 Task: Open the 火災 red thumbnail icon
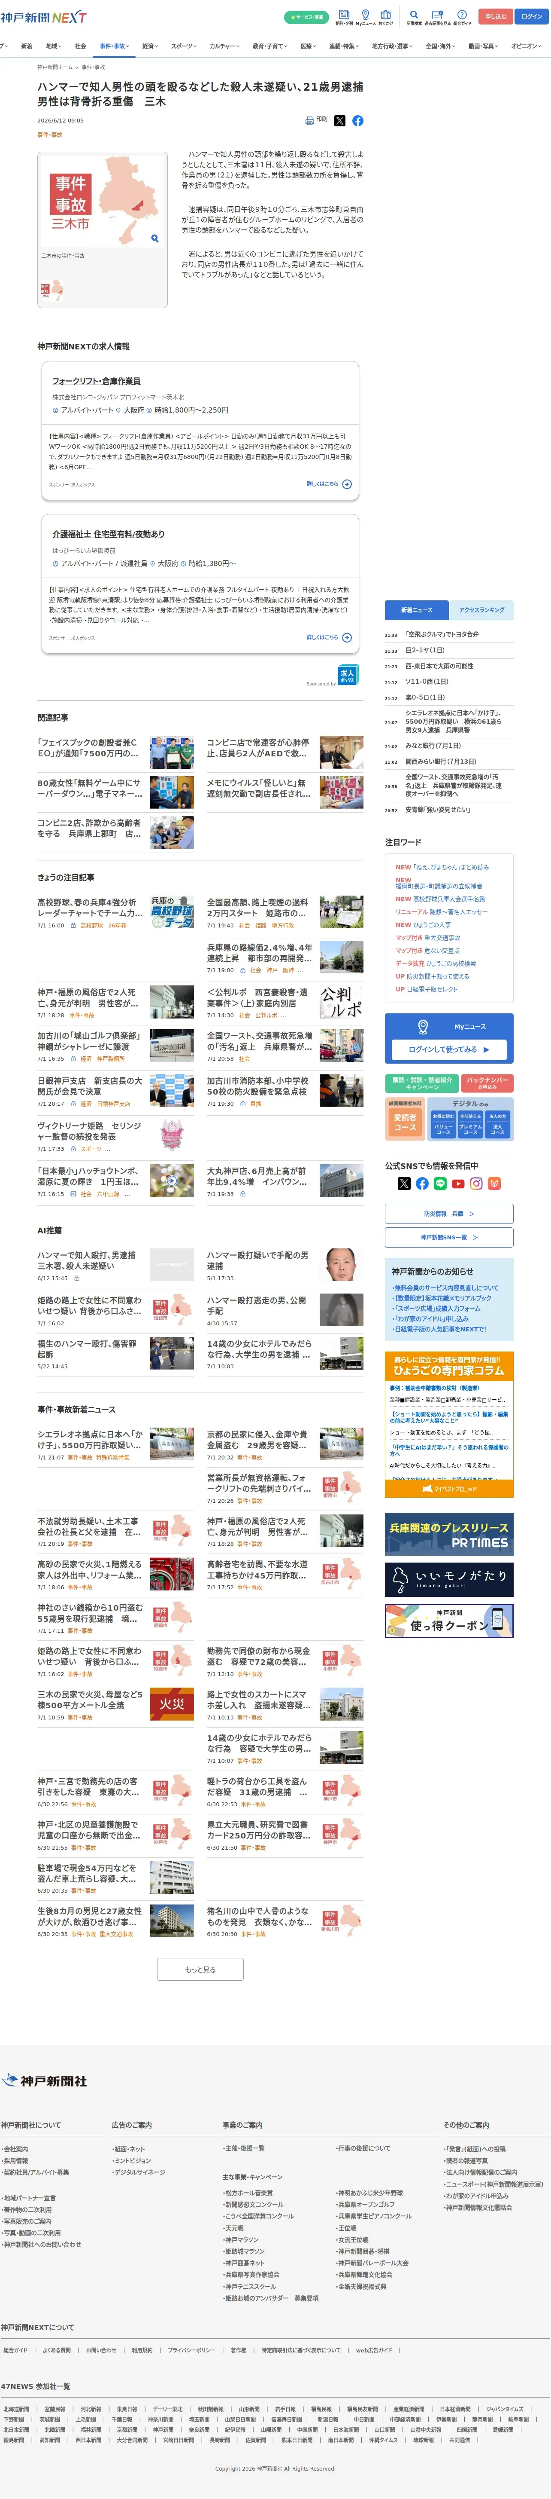click(x=171, y=1704)
